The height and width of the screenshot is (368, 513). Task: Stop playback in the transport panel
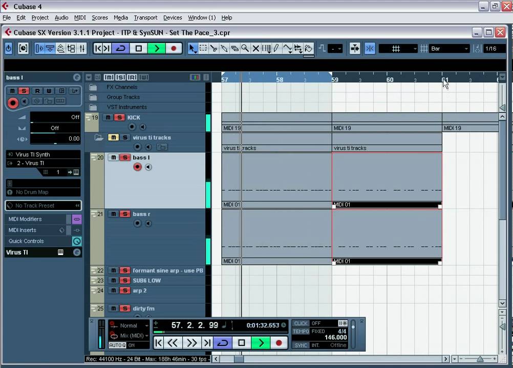tap(242, 343)
